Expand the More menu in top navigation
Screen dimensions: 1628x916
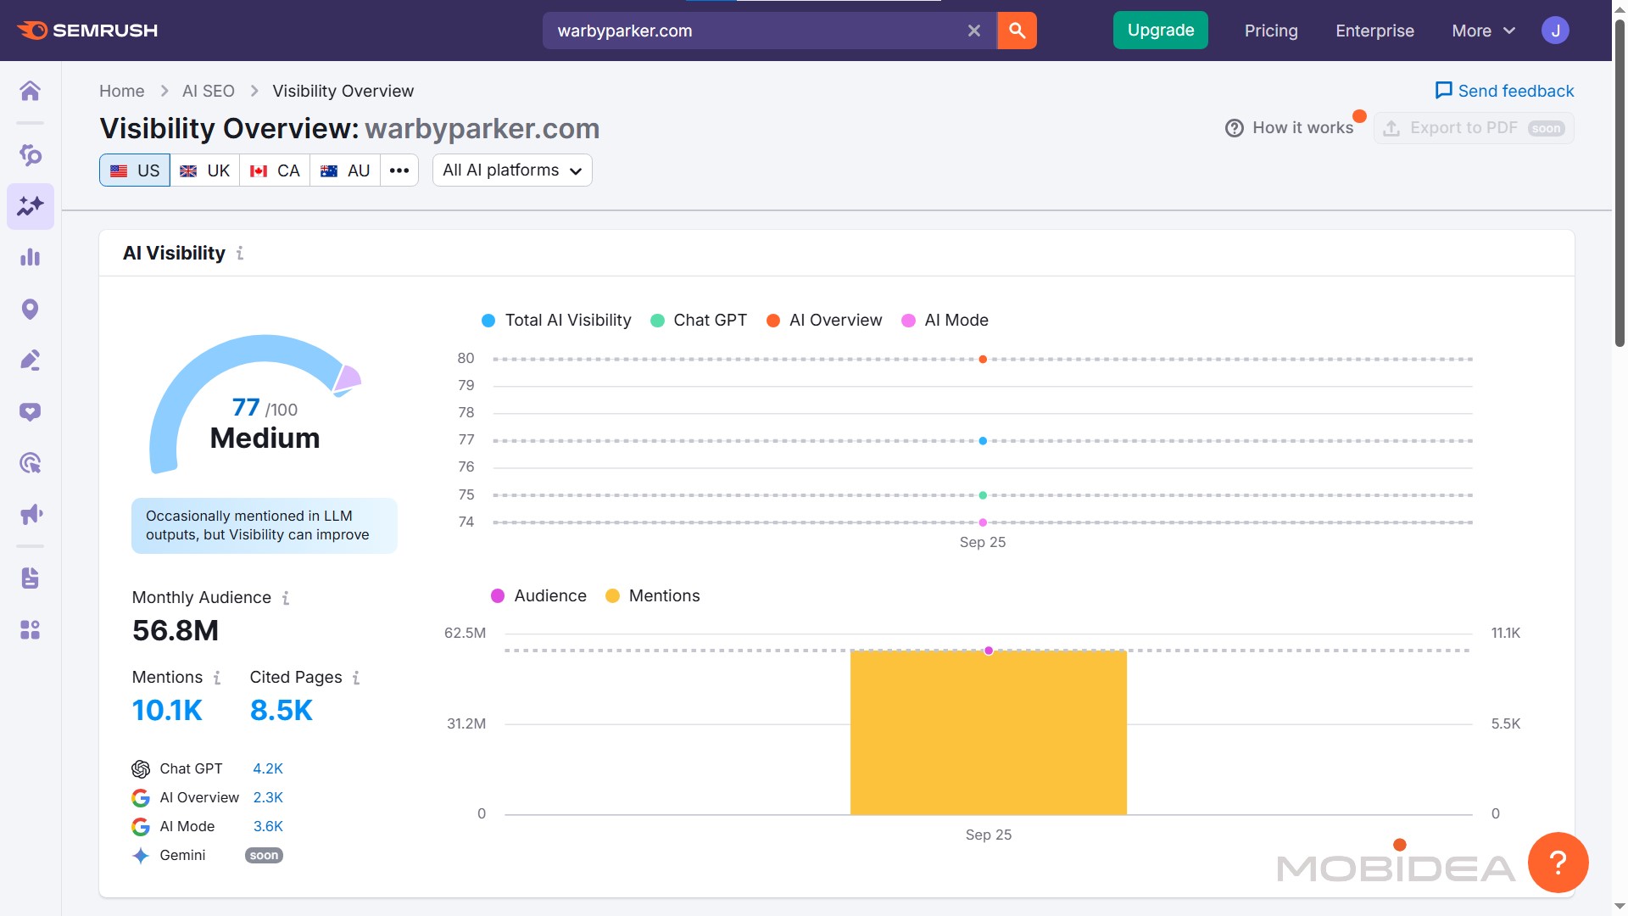pyautogui.click(x=1481, y=31)
